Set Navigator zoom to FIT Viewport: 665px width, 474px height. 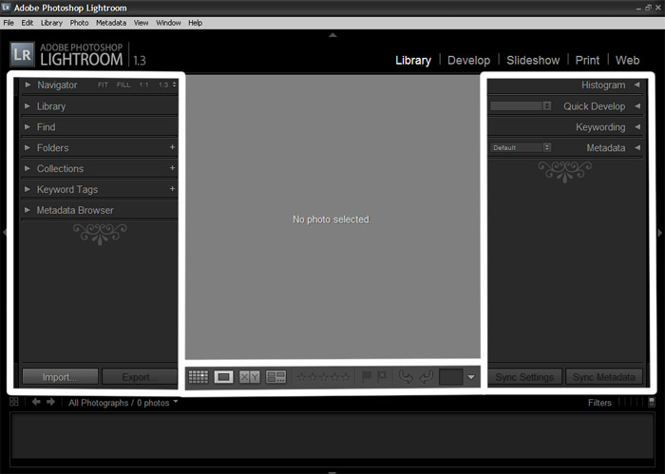click(103, 85)
